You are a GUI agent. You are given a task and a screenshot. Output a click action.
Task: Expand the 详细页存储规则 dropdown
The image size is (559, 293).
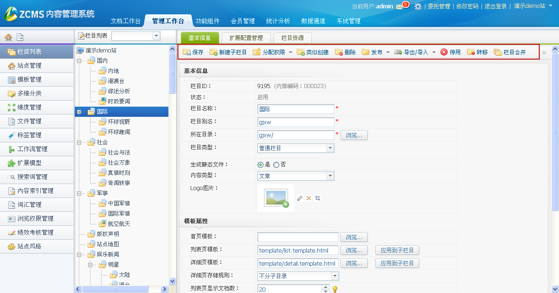[x=335, y=276]
